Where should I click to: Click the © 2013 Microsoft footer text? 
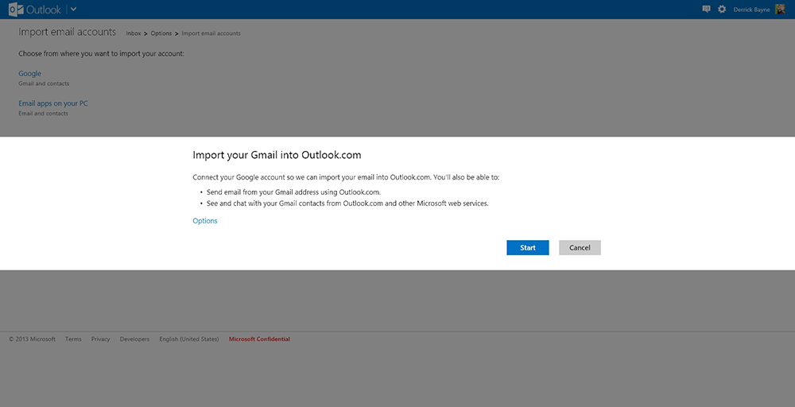pyautogui.click(x=33, y=339)
